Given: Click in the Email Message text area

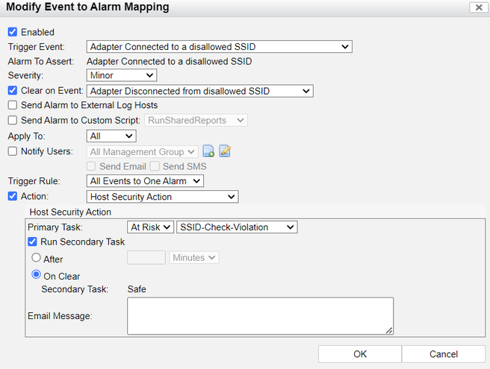Looking at the screenshot, I should coord(260,316).
